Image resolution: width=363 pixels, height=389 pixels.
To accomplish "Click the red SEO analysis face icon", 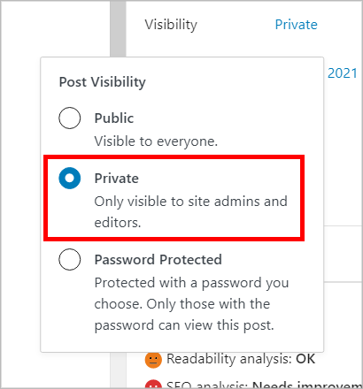I will [153, 385].
